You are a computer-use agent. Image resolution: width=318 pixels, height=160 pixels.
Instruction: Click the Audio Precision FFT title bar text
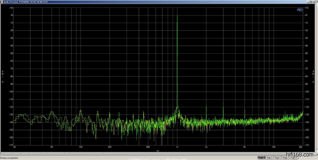[26, 2]
